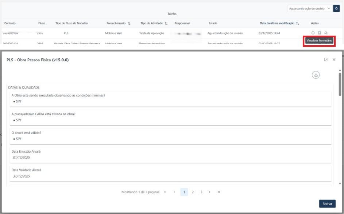Click the comments icon in Ações column

(x=326, y=33)
